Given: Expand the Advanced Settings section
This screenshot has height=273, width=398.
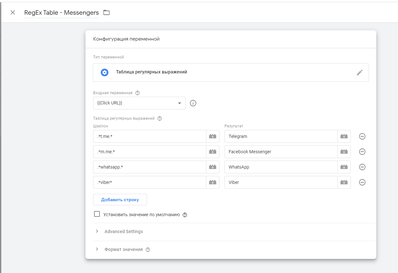Looking at the screenshot, I should click(x=123, y=231).
